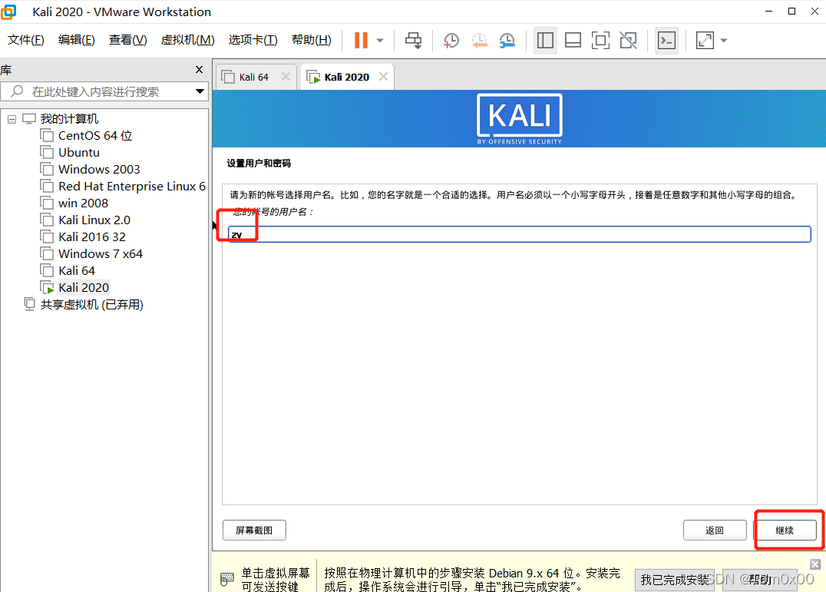Open snapshot manager wrench-clock icon

507,40
